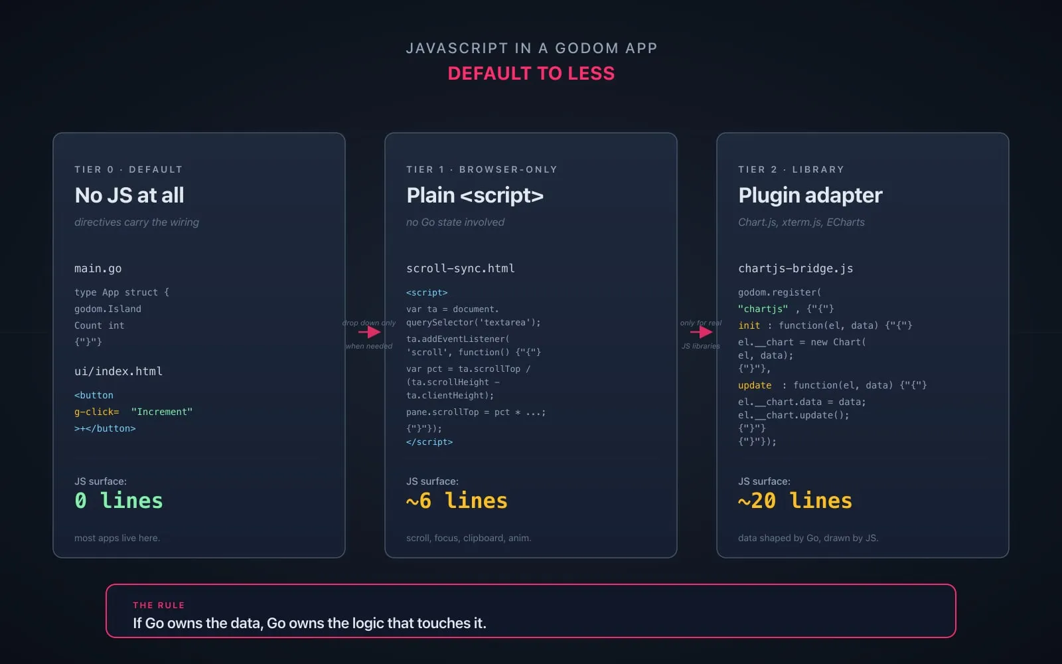Select the yellow "~6 lines" value

tap(457, 501)
